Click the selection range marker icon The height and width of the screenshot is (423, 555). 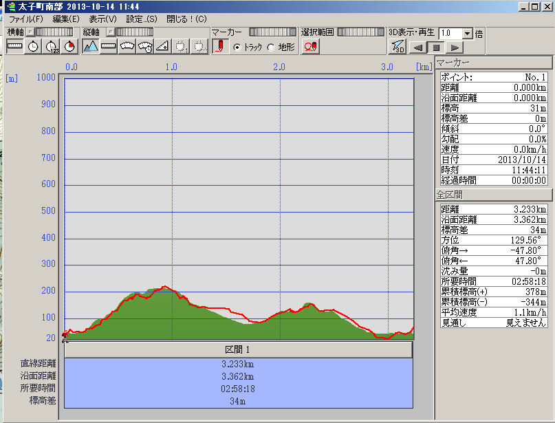click(x=310, y=47)
